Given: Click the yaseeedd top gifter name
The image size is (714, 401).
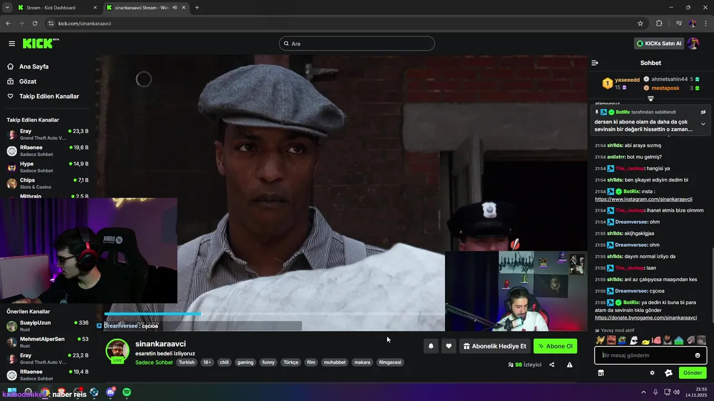Looking at the screenshot, I should point(628,80).
